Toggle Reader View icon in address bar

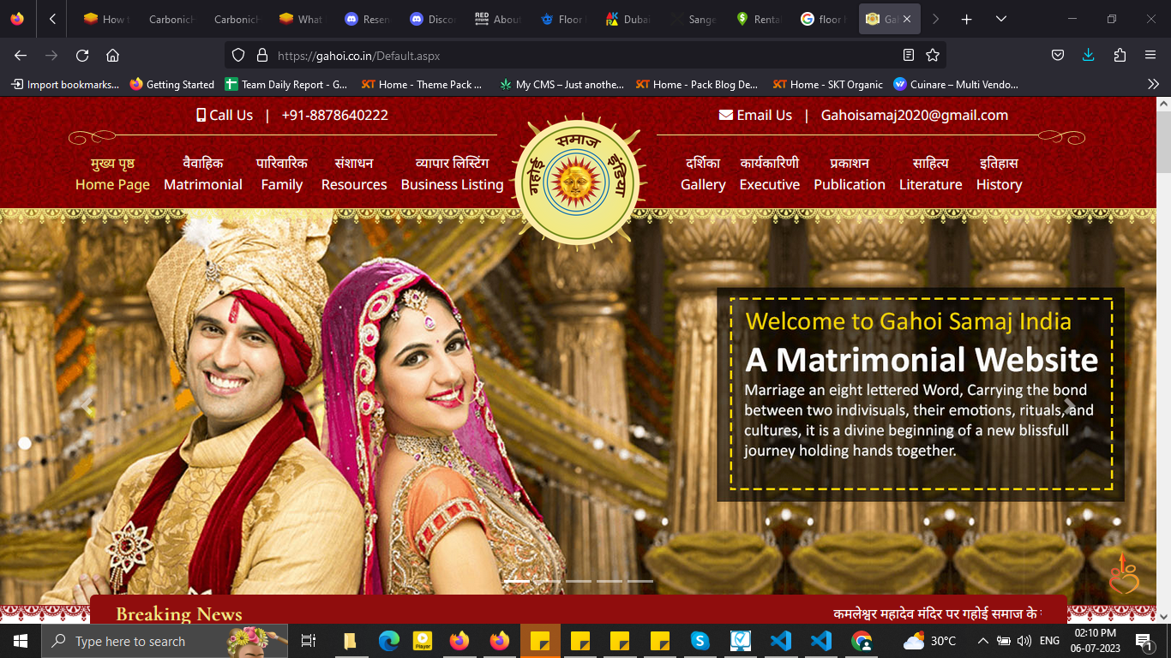[909, 56]
